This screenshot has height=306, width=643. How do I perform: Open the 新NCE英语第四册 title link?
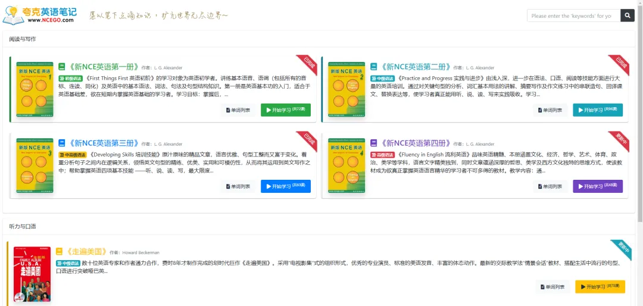(x=416, y=143)
